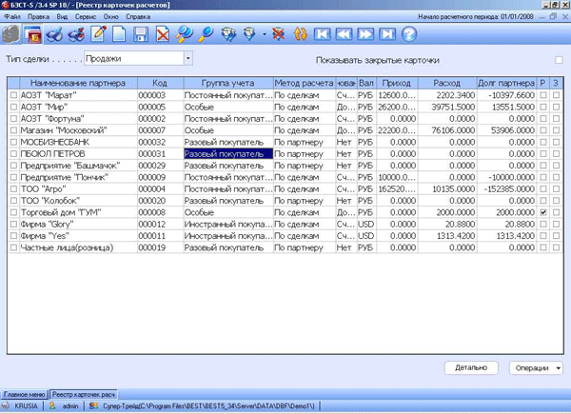Viewport: 571px width, 414px height.
Task: Click Метод расчета column header
Action: click(304, 83)
